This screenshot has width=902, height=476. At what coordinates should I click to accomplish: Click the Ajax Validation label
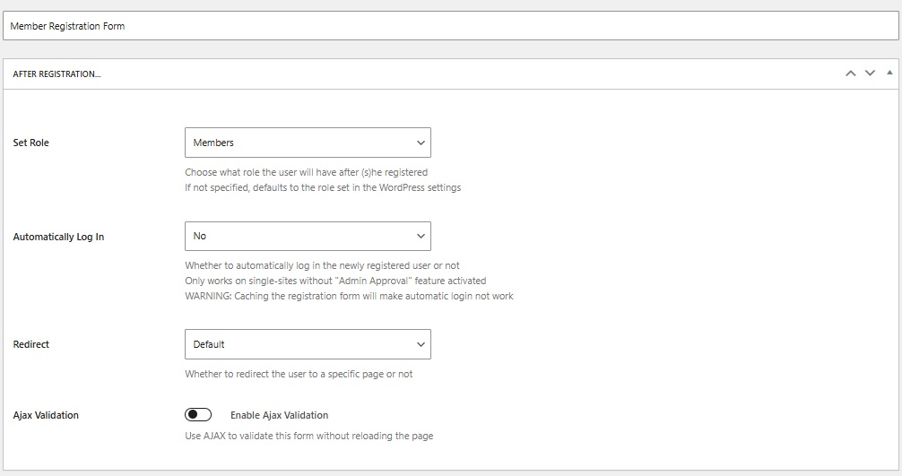click(46, 415)
